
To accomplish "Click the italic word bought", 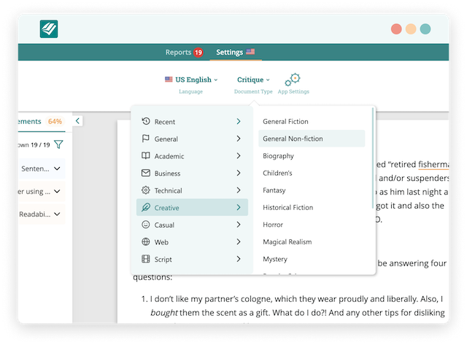I will coord(164,313).
